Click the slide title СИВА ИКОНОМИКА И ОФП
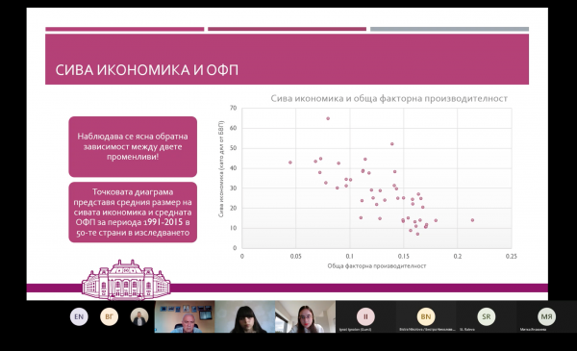Screen dimensions: 577x351 147,70
